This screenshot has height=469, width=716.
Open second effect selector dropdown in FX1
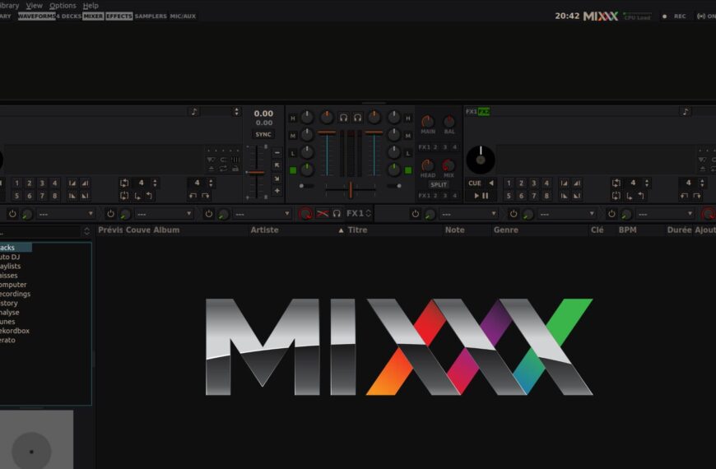click(164, 214)
